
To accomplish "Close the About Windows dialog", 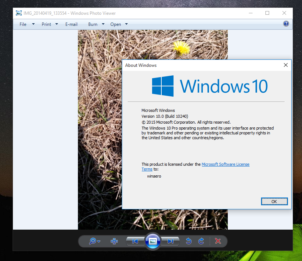I will pyautogui.click(x=286, y=65).
